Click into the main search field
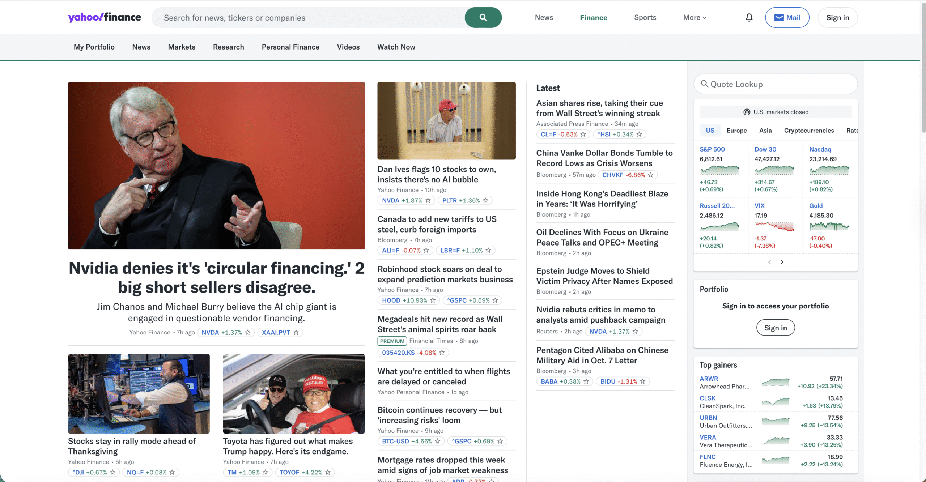 tap(308, 17)
